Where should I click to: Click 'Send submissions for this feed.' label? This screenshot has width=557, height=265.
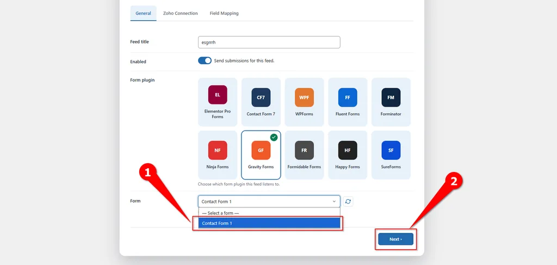click(244, 61)
